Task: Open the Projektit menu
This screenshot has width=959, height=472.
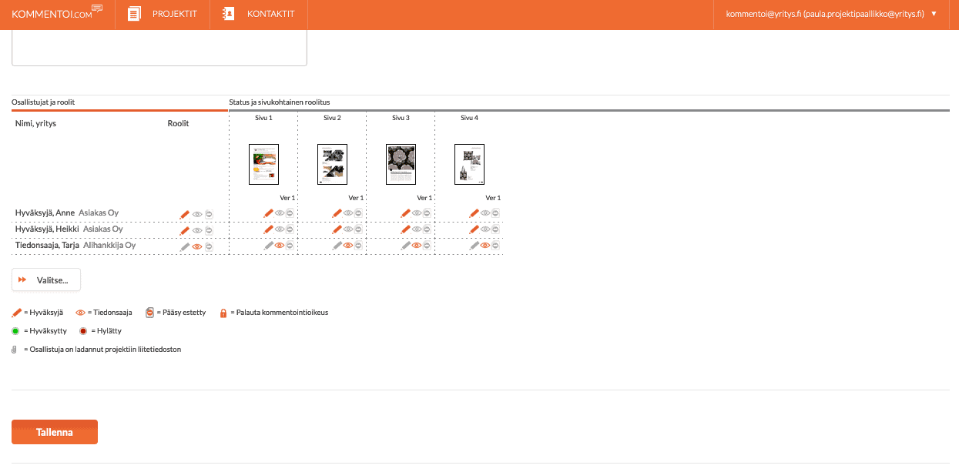Action: coord(163,14)
